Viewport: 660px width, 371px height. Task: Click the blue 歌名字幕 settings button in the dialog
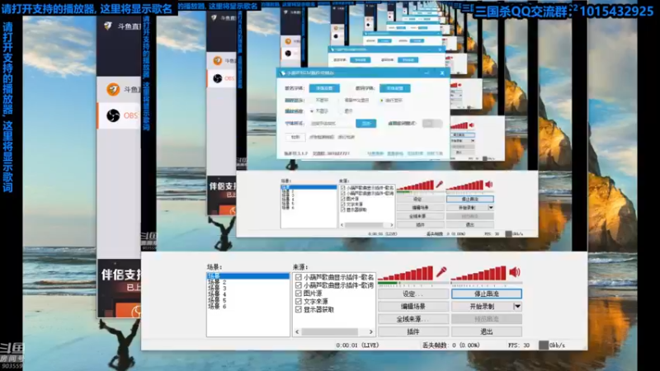coord(324,88)
